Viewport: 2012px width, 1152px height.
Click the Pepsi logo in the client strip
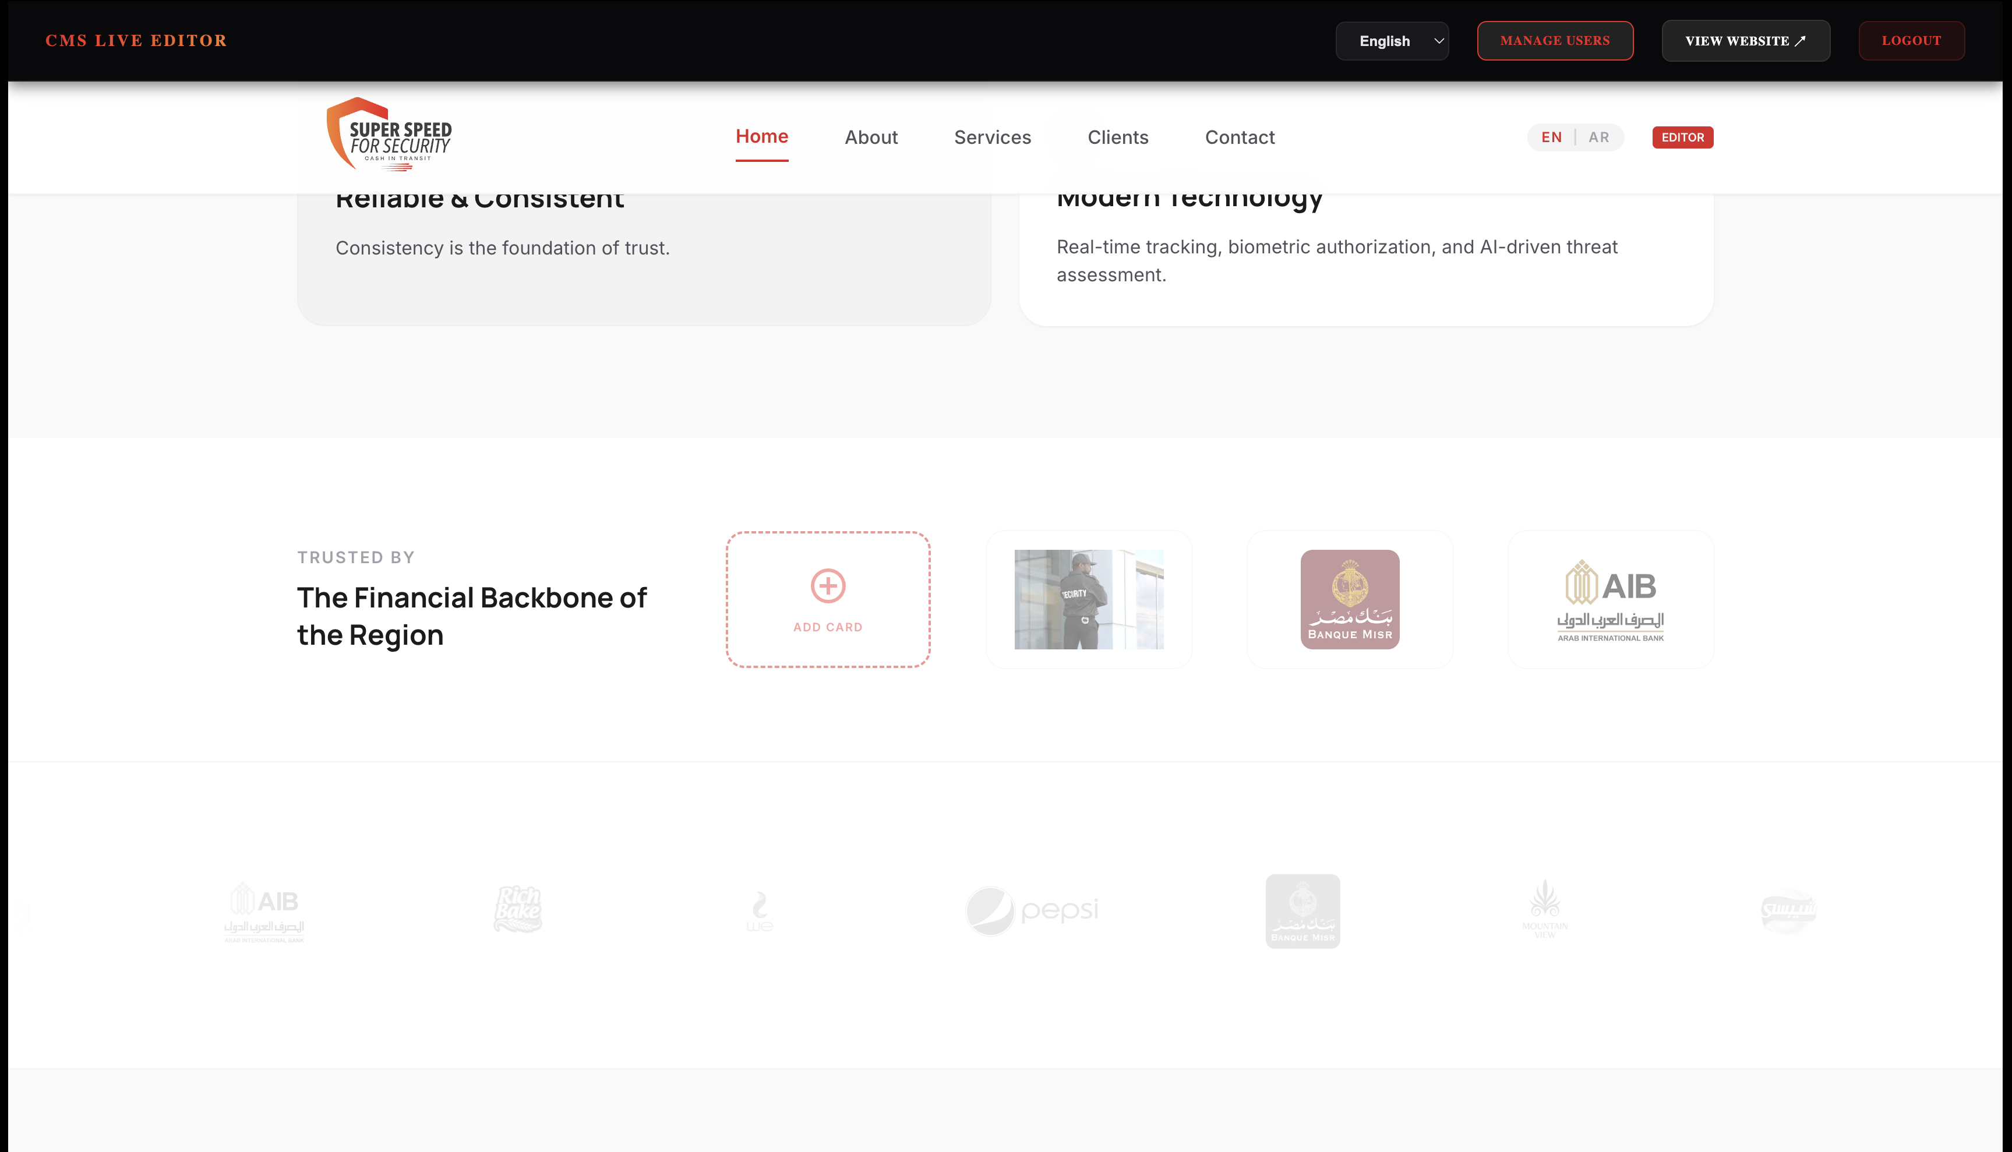1033,911
